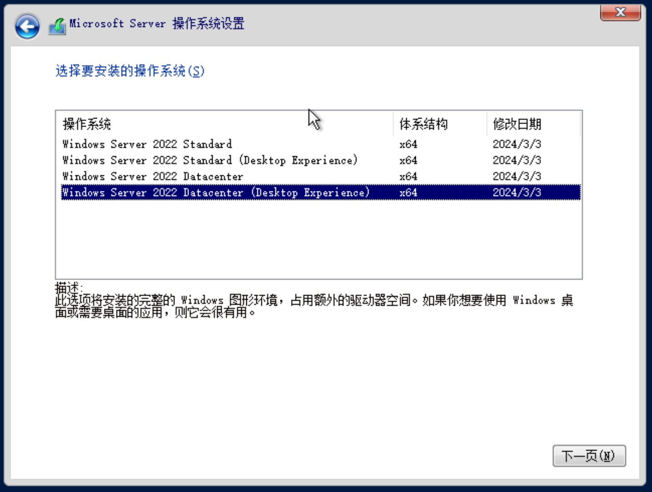Click the 操作系统 column header

225,124
